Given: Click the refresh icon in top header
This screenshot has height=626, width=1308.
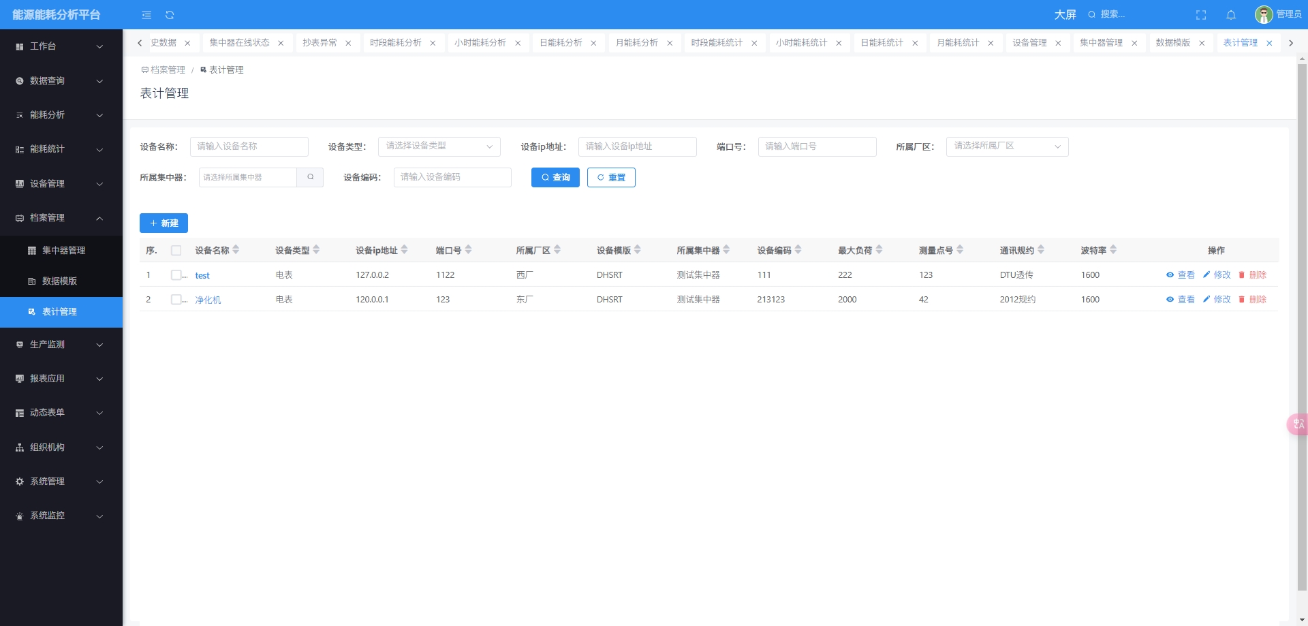Looking at the screenshot, I should click(x=170, y=15).
